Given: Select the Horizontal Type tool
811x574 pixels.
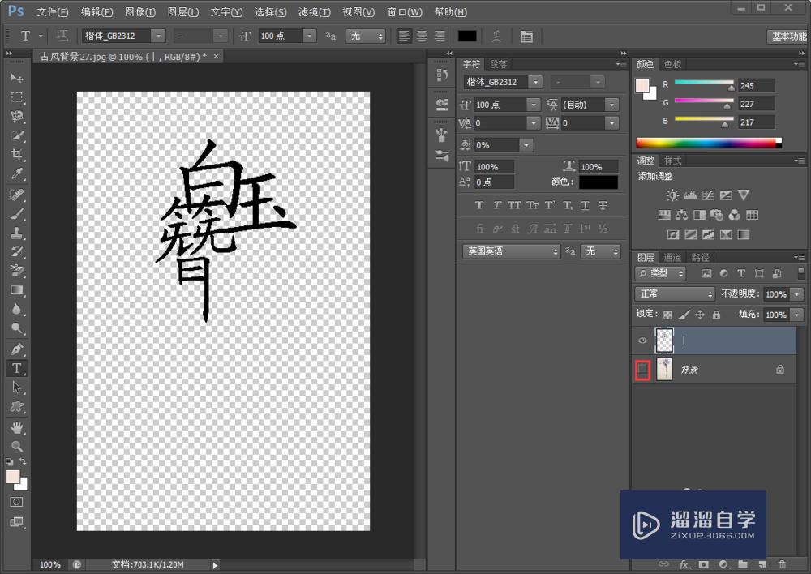Looking at the screenshot, I should coord(16,368).
